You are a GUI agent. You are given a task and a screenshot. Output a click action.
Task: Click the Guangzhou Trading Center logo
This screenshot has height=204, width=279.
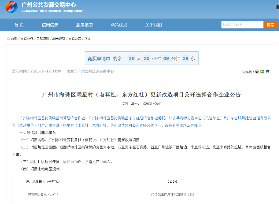click(12, 7)
